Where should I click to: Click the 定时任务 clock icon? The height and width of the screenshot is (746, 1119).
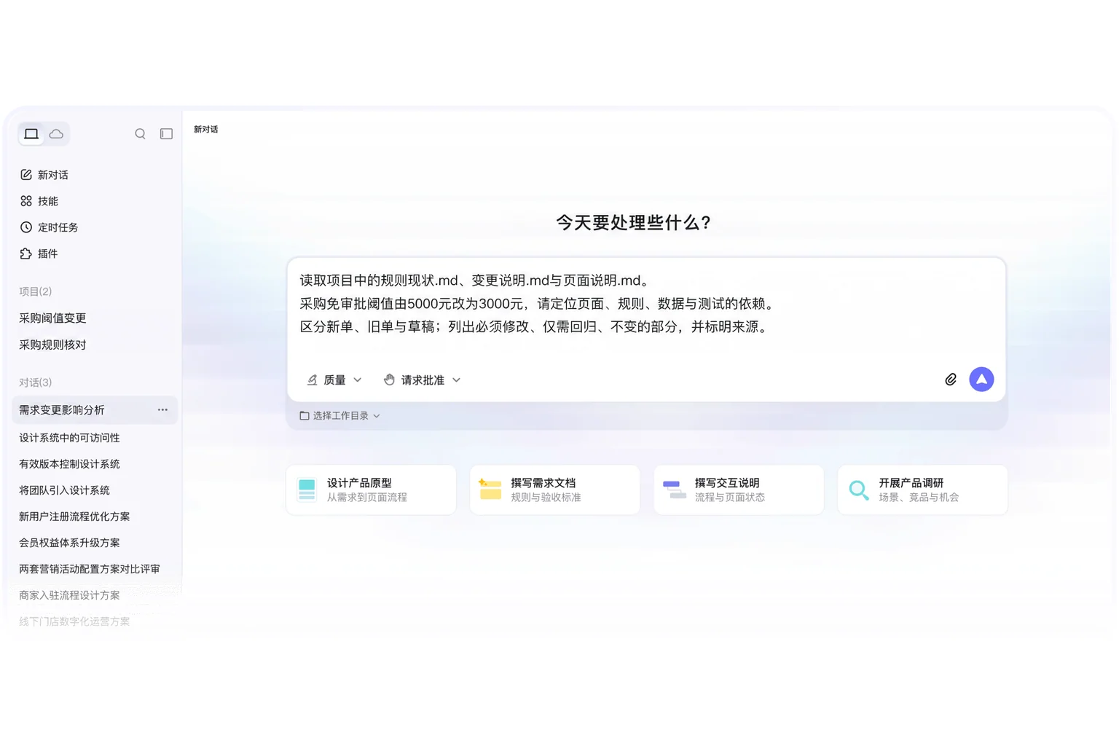point(26,227)
